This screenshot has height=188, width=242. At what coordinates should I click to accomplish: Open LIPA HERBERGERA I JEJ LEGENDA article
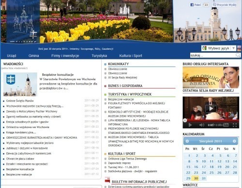[139, 122]
